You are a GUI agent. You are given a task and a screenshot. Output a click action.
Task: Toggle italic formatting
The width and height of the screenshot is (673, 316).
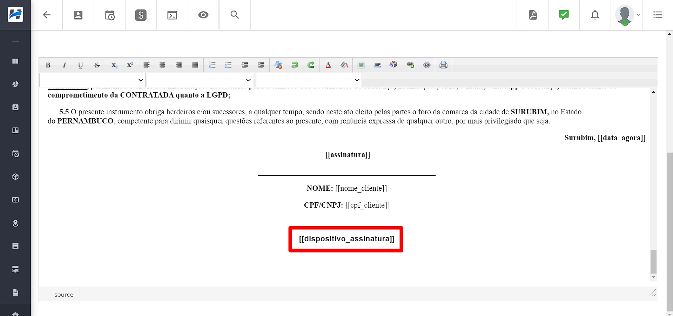tap(64, 65)
